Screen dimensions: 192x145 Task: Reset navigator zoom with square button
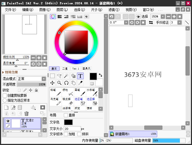point(45,58)
